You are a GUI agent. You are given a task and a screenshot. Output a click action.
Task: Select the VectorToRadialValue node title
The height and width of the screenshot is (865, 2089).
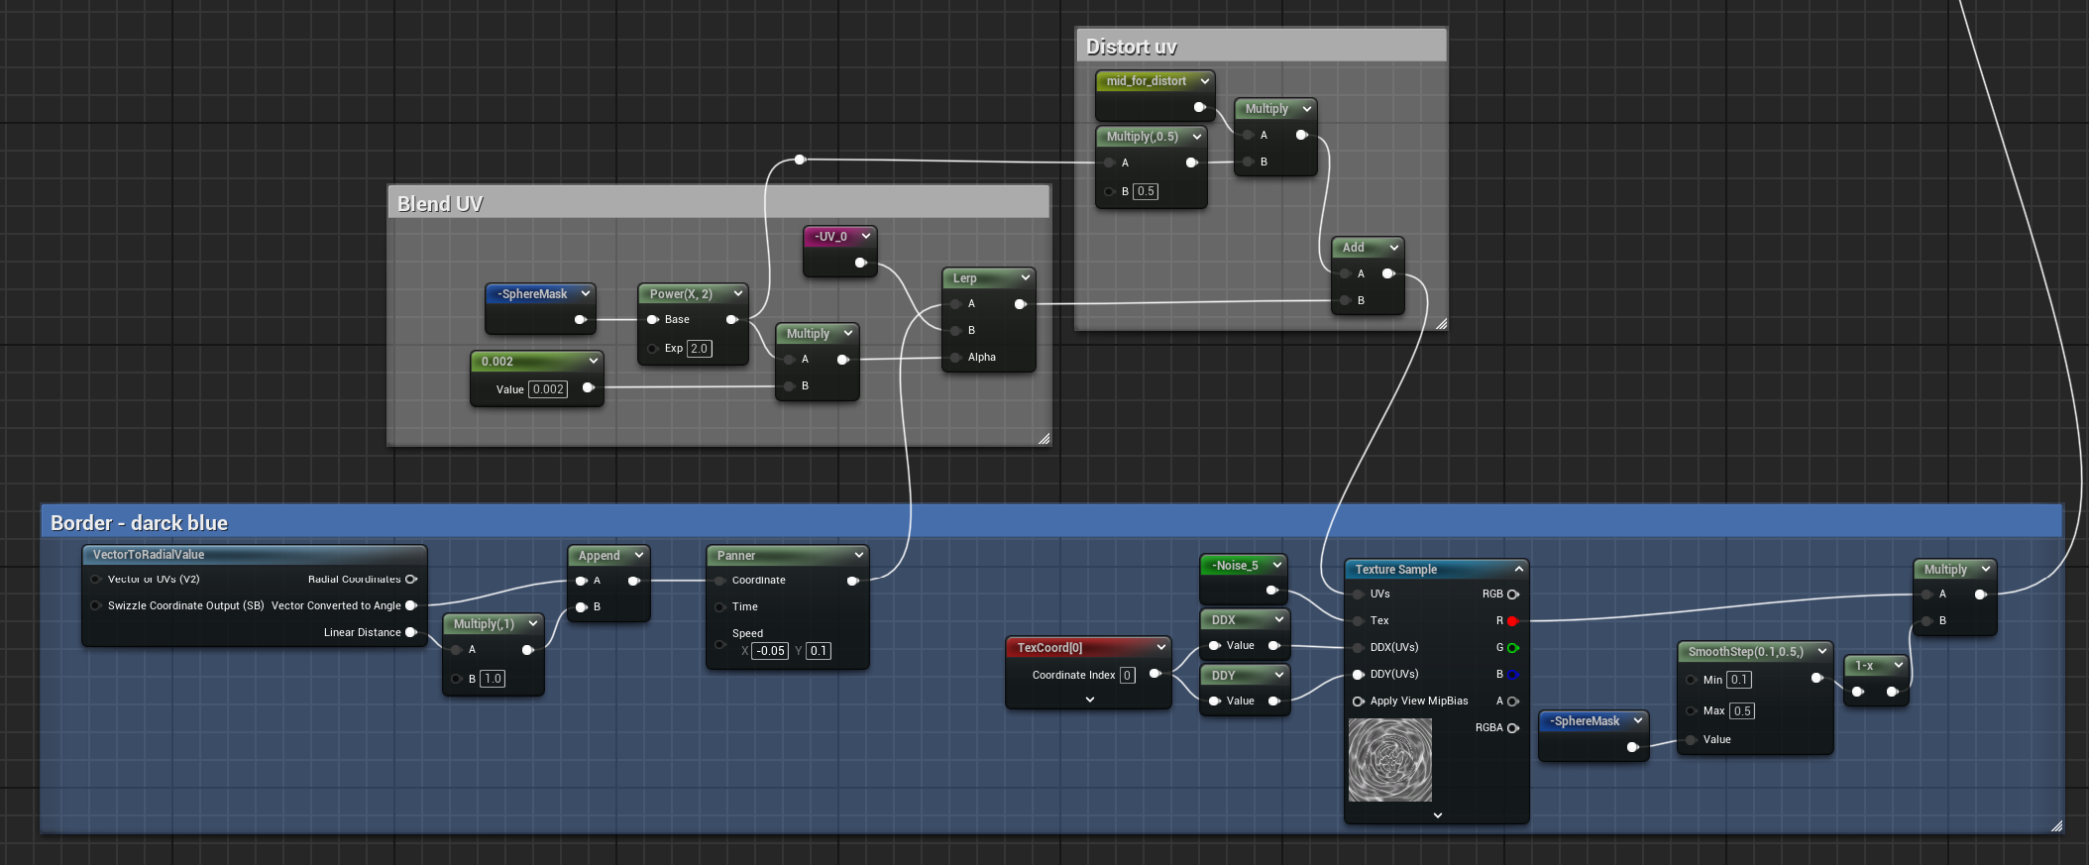coord(149,555)
